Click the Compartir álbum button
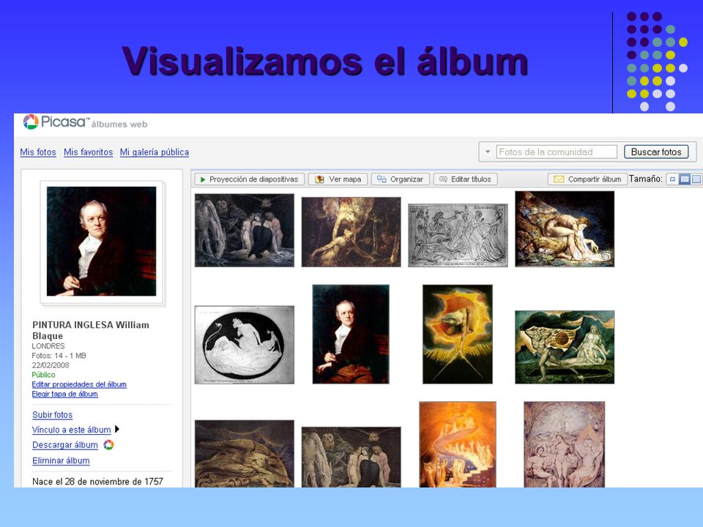The image size is (703, 527). pos(587,179)
